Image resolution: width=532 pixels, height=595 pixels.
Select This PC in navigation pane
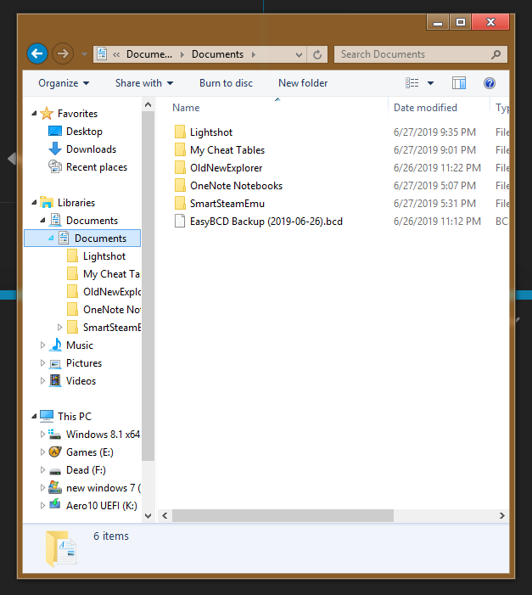(x=75, y=416)
